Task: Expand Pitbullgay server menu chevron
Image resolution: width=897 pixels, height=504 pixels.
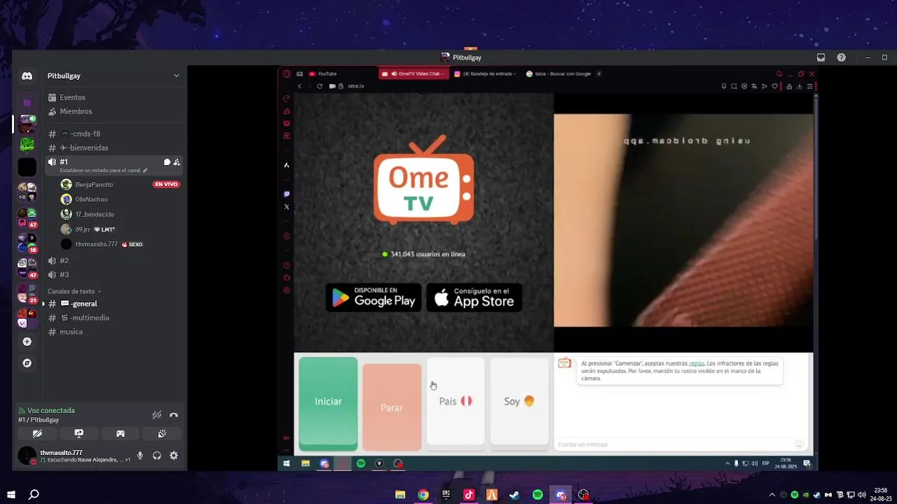Action: click(177, 76)
